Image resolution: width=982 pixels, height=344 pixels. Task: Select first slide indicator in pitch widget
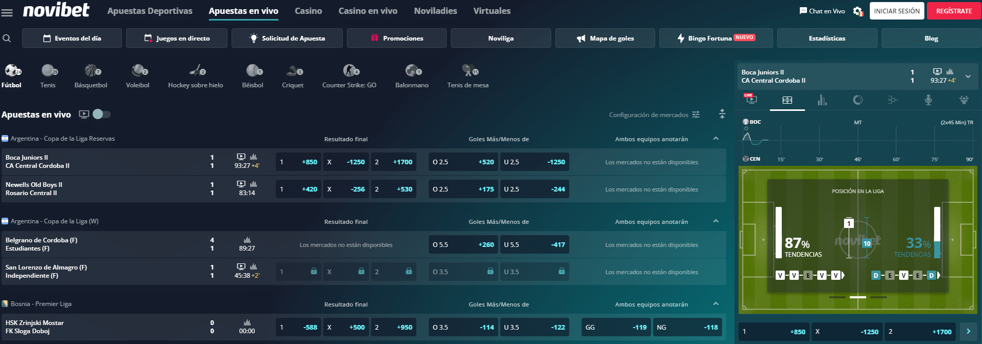click(x=837, y=297)
